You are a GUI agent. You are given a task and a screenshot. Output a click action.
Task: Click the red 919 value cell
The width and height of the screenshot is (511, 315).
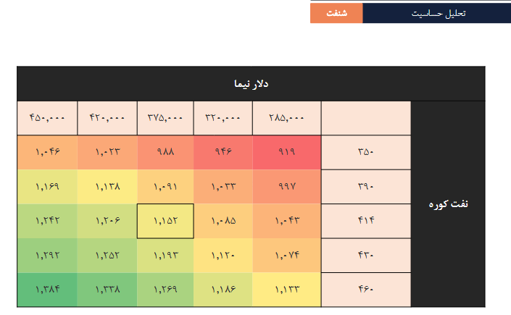286,152
